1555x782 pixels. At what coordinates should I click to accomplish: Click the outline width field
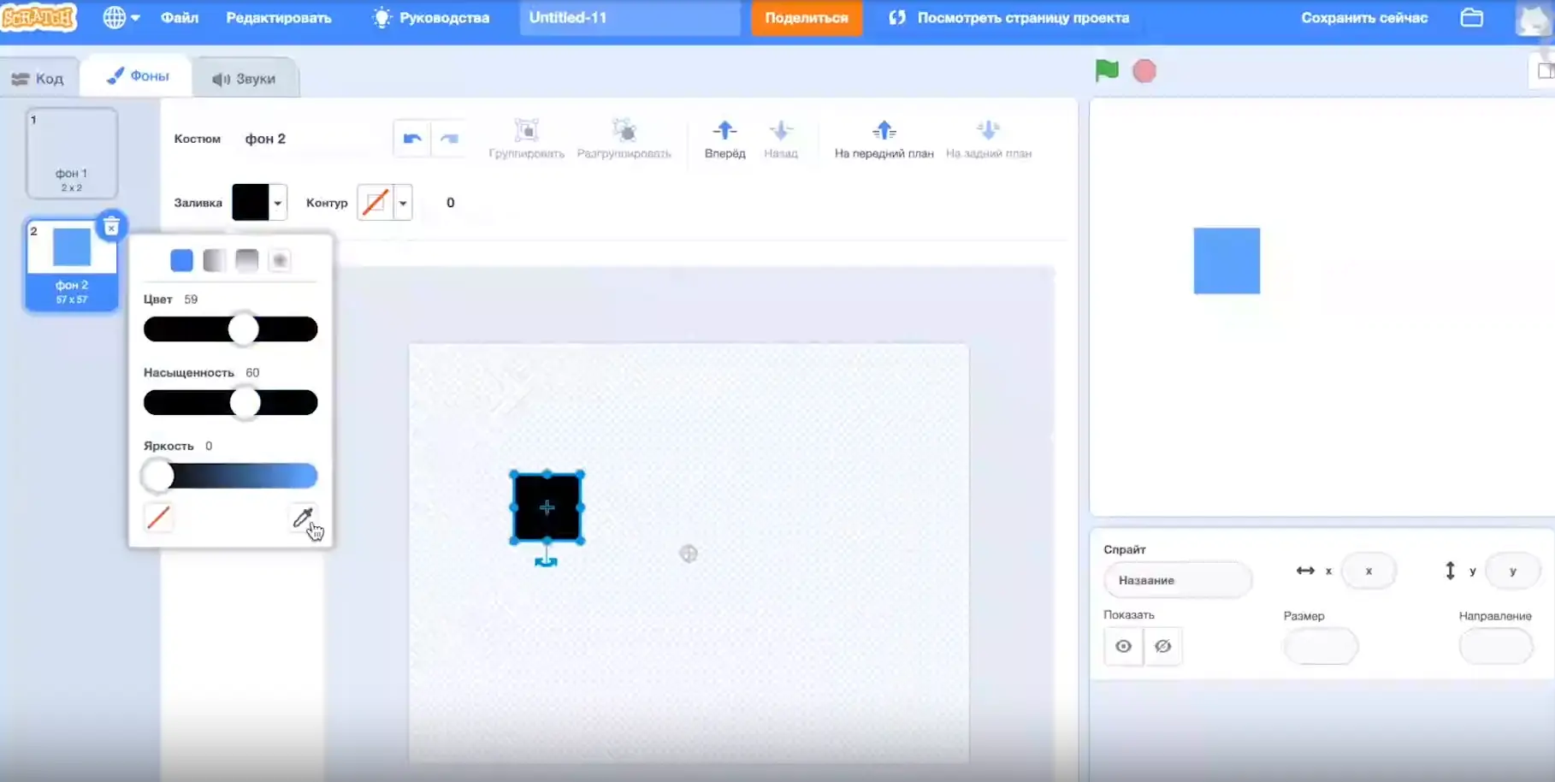coord(451,203)
